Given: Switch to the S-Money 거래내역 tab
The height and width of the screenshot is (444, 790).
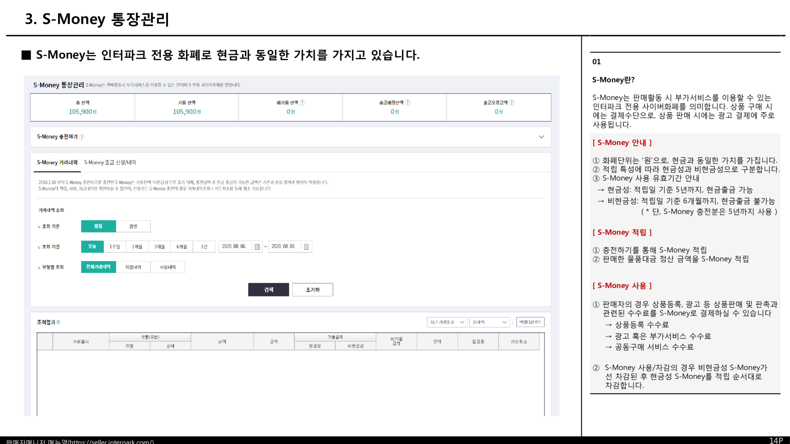Looking at the screenshot, I should tap(57, 163).
